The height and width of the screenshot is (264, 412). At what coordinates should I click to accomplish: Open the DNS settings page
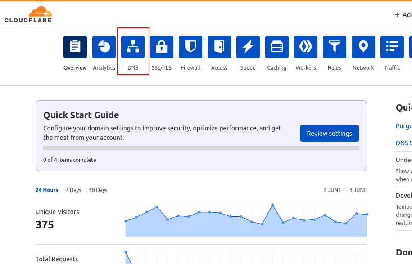tap(133, 47)
